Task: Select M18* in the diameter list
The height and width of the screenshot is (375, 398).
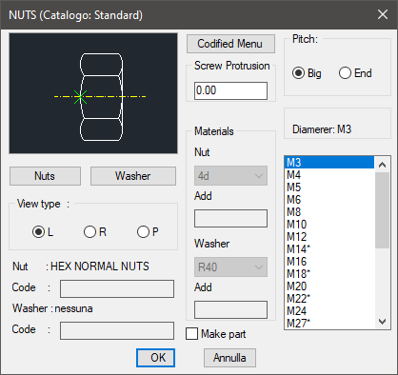Action: pyautogui.click(x=329, y=274)
